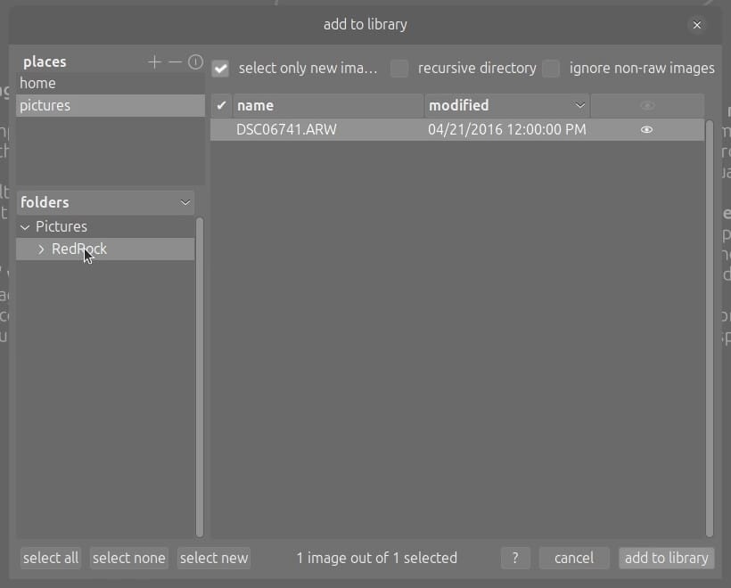Click the select all button
Screen dimensions: 731x588
pyautogui.click(x=51, y=558)
